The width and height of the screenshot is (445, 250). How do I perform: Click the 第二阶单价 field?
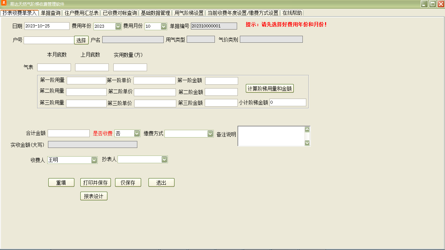click(155, 92)
